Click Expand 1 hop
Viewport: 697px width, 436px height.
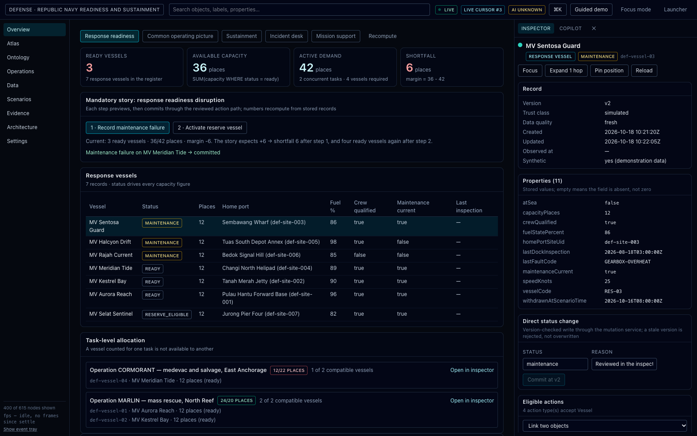[x=566, y=71]
